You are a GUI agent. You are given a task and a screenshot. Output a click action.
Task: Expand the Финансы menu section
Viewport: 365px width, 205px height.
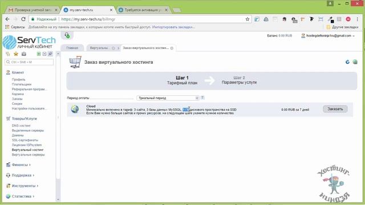(x=18, y=165)
